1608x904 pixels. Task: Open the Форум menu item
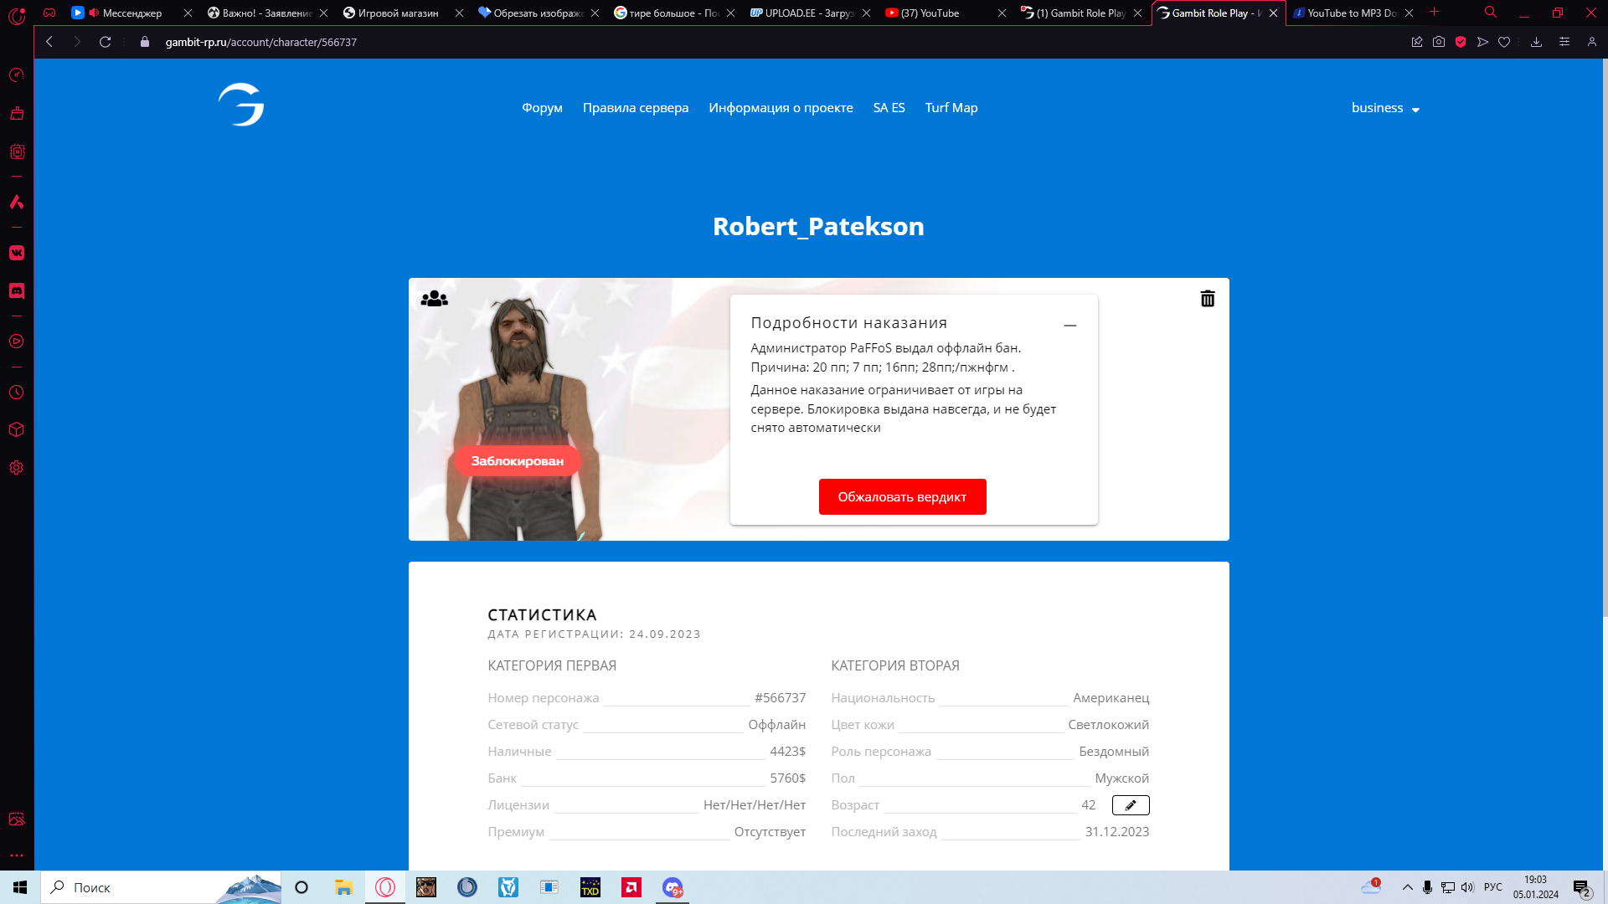542,108
